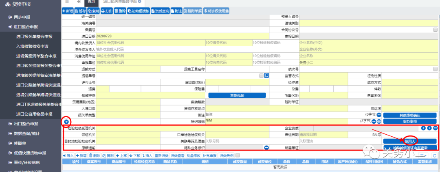This screenshot has width=440, height=172.
Task: Click the 其他包装 button
Action: (x=237, y=95)
